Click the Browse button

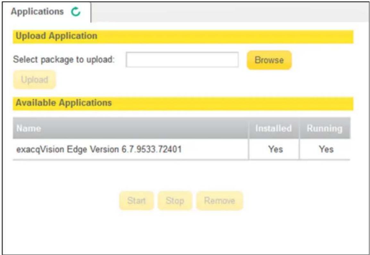click(269, 60)
